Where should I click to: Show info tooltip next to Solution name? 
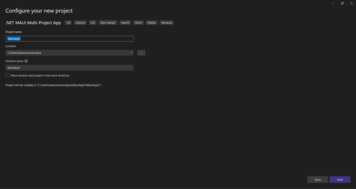coord(26,61)
